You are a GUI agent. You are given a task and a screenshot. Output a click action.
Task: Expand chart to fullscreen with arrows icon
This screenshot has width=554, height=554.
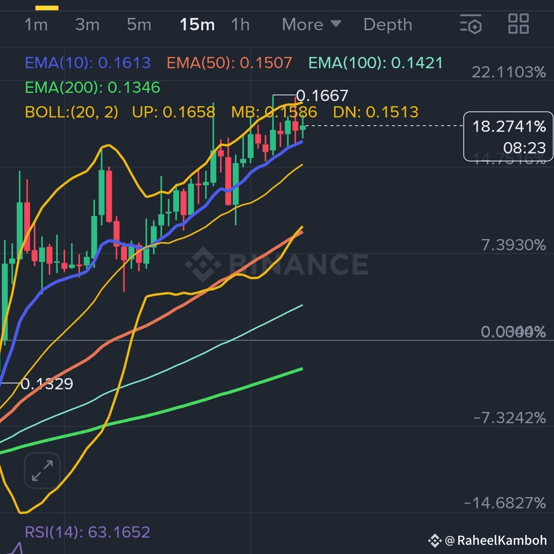pos(43,470)
